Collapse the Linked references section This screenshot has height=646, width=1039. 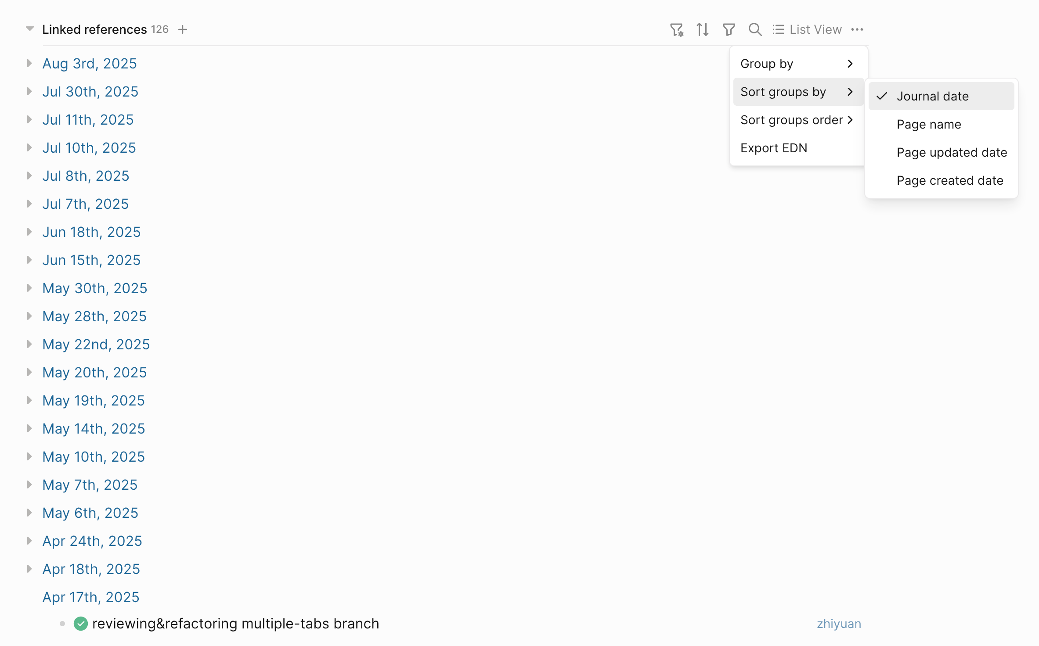29,29
